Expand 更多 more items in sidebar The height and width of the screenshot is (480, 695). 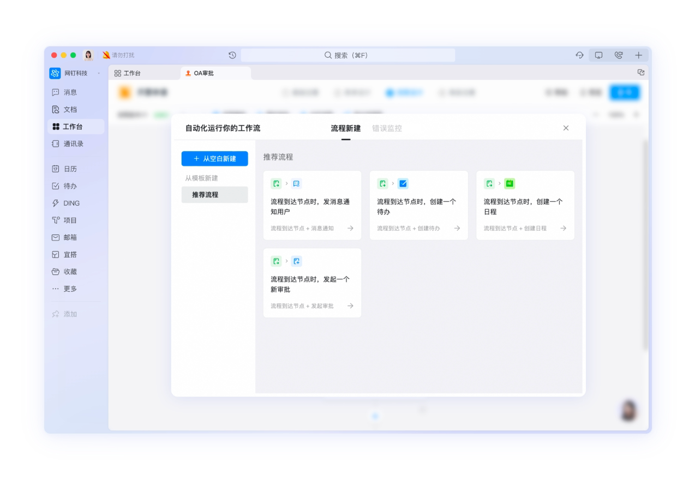coord(70,289)
